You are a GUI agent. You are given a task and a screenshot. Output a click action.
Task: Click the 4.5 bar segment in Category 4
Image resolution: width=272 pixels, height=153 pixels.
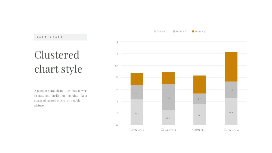click(x=231, y=112)
